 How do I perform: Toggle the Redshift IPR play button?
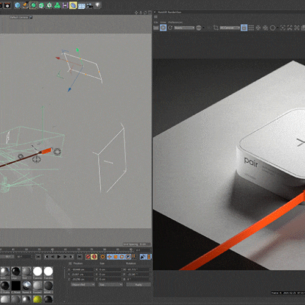point(163,27)
